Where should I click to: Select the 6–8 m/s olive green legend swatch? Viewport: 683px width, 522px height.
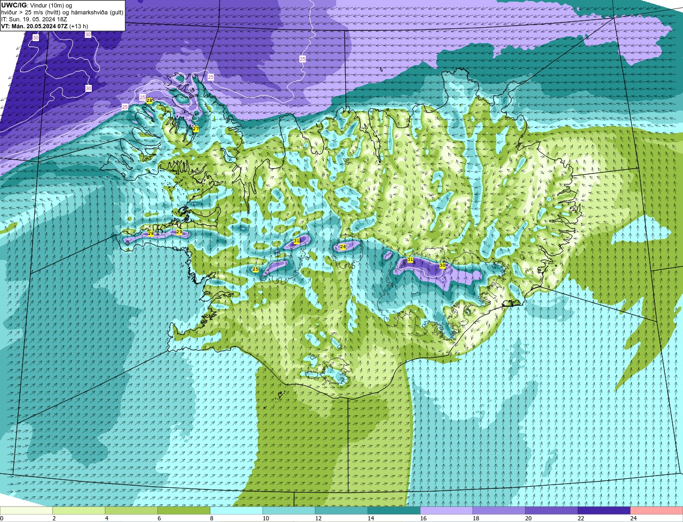click(x=184, y=510)
